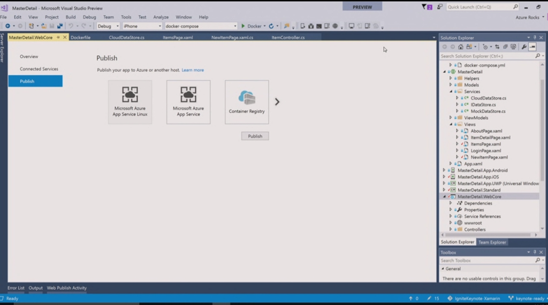Click the Show All Files icon in Solution Explorer
Viewport: 548px width, 305px height.
[513, 47]
